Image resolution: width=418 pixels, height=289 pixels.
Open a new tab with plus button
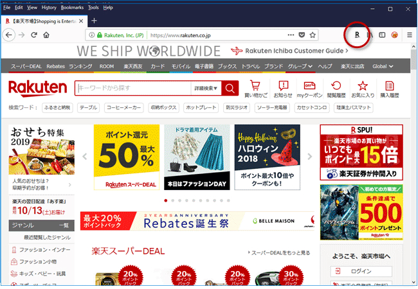pos(93,21)
